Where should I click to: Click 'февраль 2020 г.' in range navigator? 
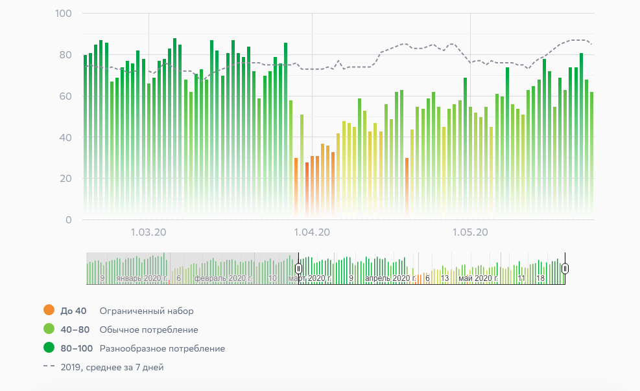[x=224, y=278]
